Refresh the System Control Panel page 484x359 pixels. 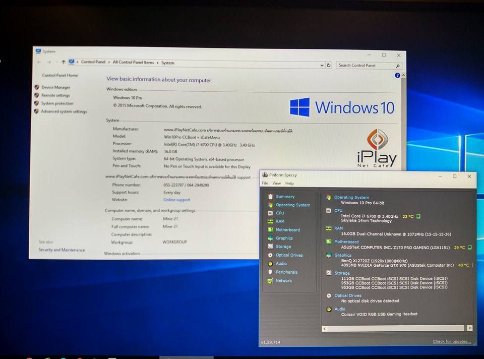(328, 65)
